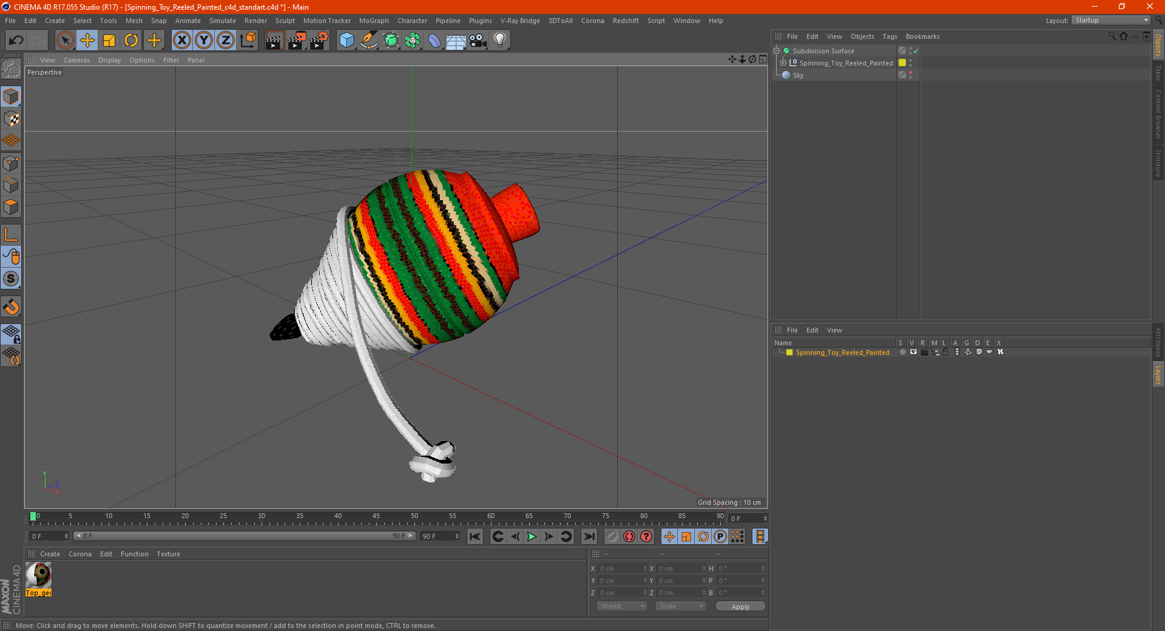Select the Live Selection tool
This screenshot has height=631, width=1165.
65,41
